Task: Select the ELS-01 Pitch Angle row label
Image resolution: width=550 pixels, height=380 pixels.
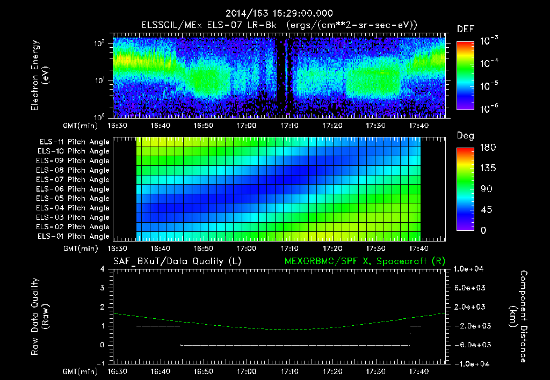Action: point(74,236)
